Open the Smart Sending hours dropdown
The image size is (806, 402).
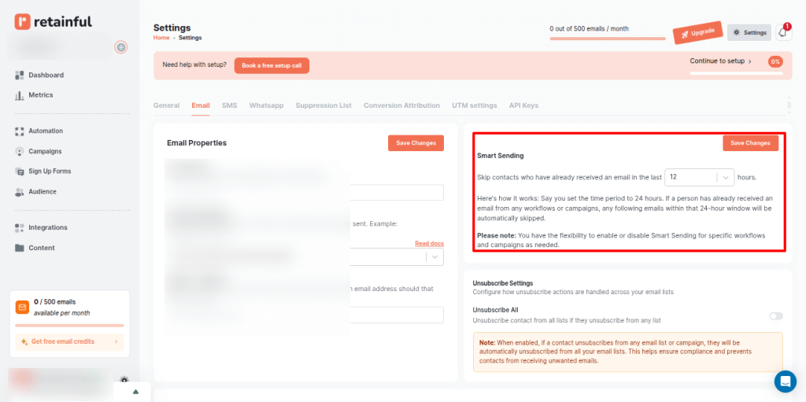click(700, 177)
